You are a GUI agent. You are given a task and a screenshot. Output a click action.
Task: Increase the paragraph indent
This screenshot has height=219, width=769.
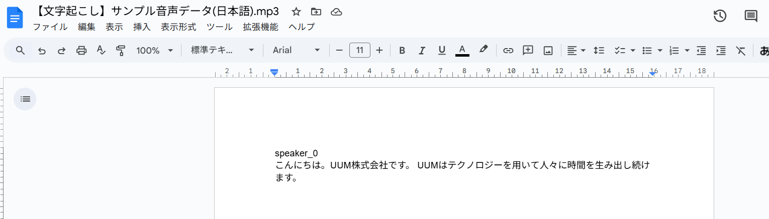click(721, 50)
